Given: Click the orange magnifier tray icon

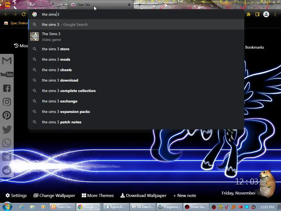Looking at the screenshot, I should point(234,207).
